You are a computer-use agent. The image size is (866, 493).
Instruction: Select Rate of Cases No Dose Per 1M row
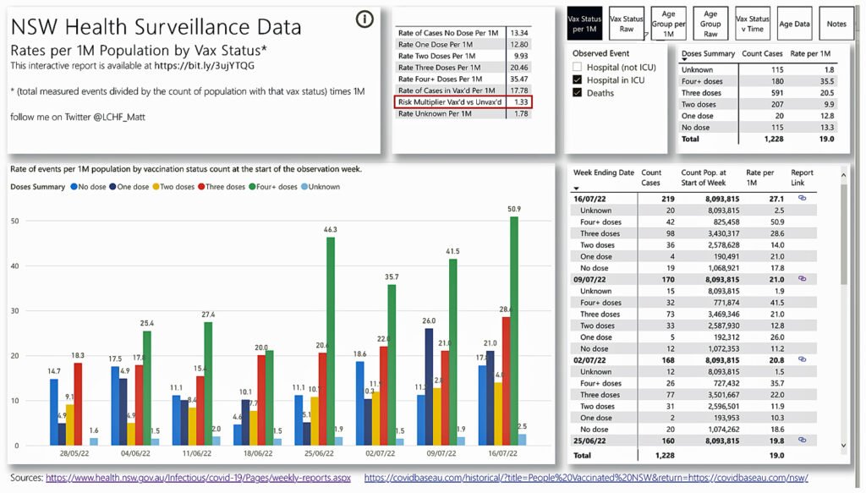click(463, 33)
